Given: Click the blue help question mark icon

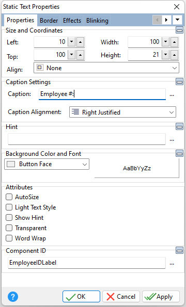Looking at the screenshot, I should pos(13,297).
